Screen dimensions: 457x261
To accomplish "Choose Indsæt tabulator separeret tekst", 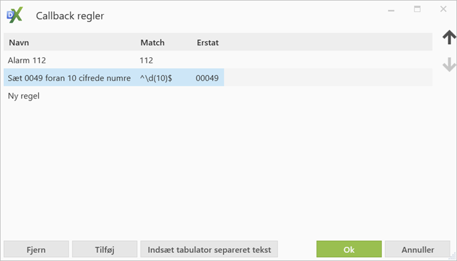I will (209, 249).
